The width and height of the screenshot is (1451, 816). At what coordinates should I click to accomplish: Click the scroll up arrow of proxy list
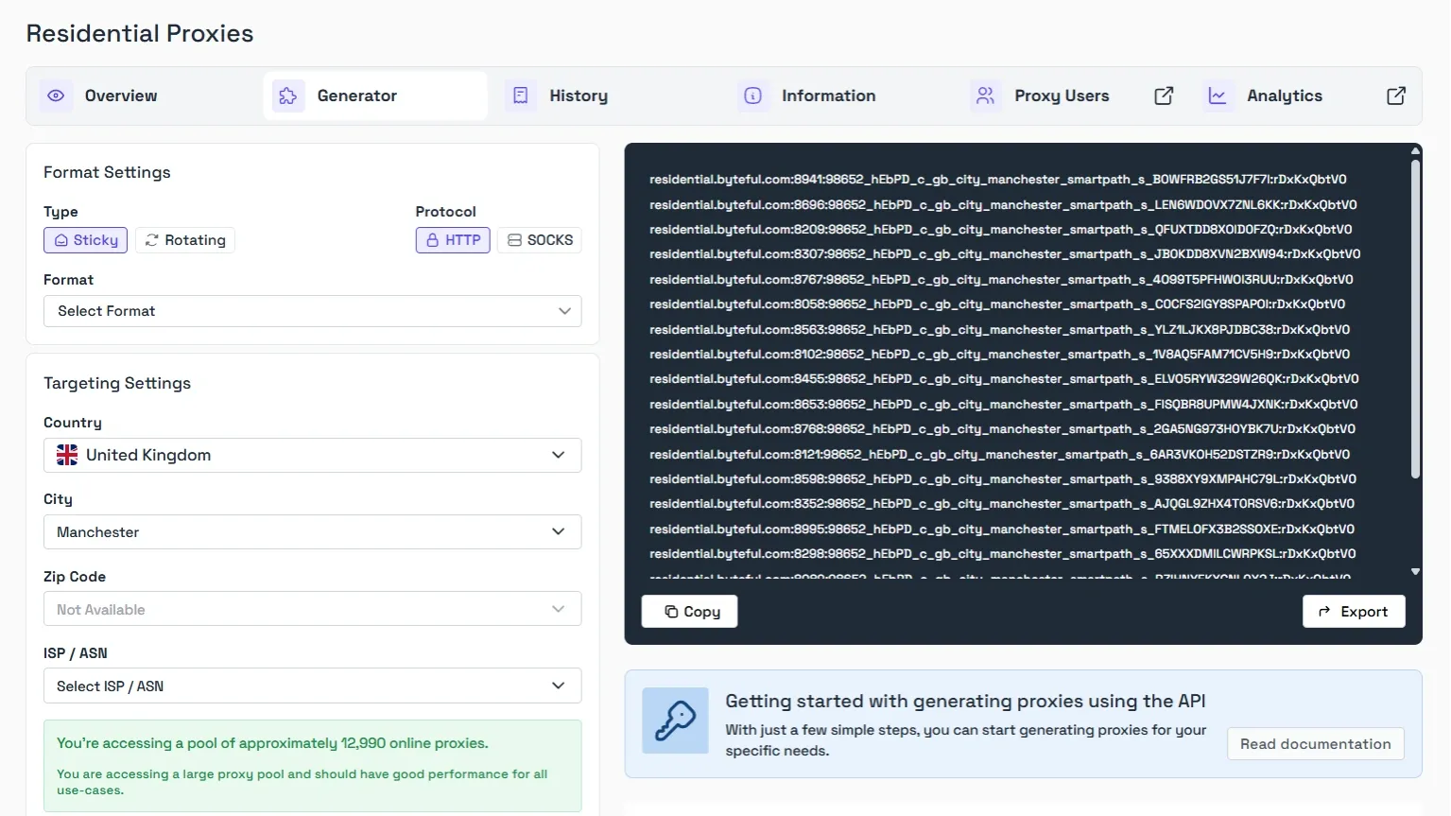click(x=1415, y=150)
